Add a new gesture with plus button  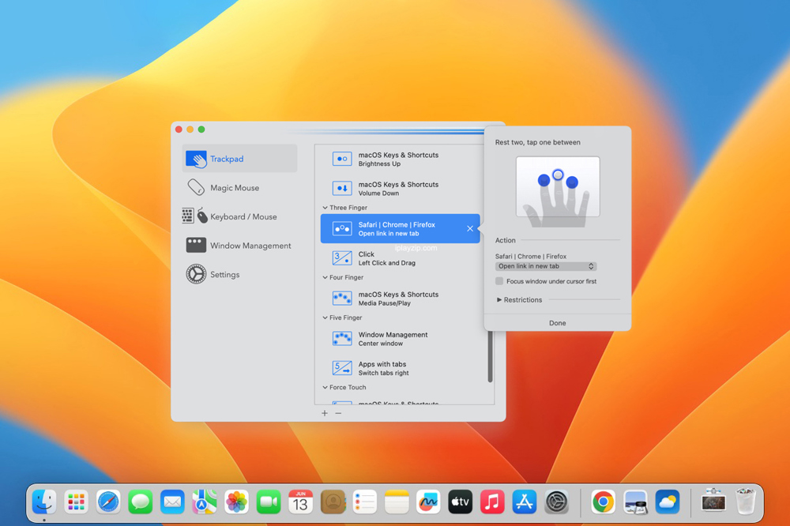[x=325, y=413]
